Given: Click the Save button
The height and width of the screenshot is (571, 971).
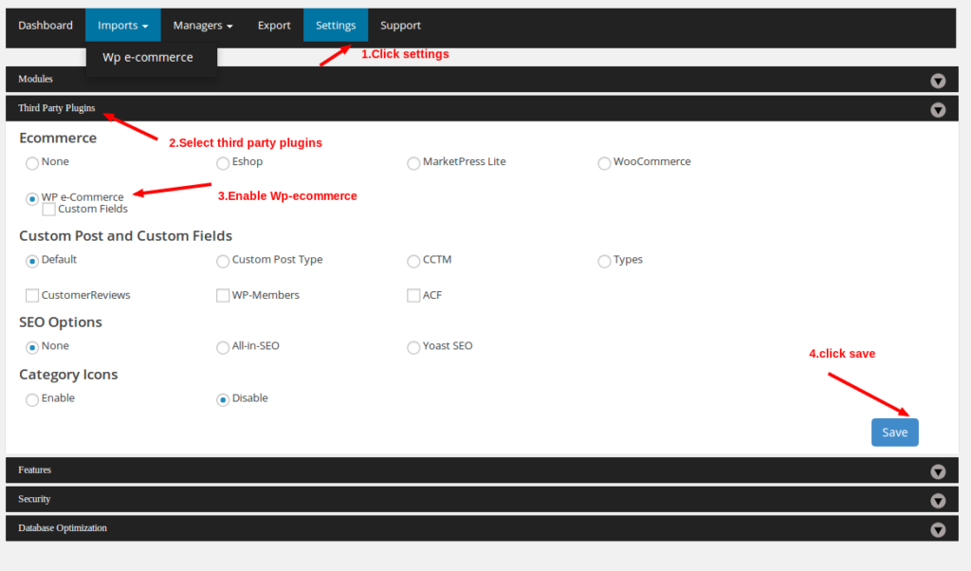Looking at the screenshot, I should click(895, 433).
